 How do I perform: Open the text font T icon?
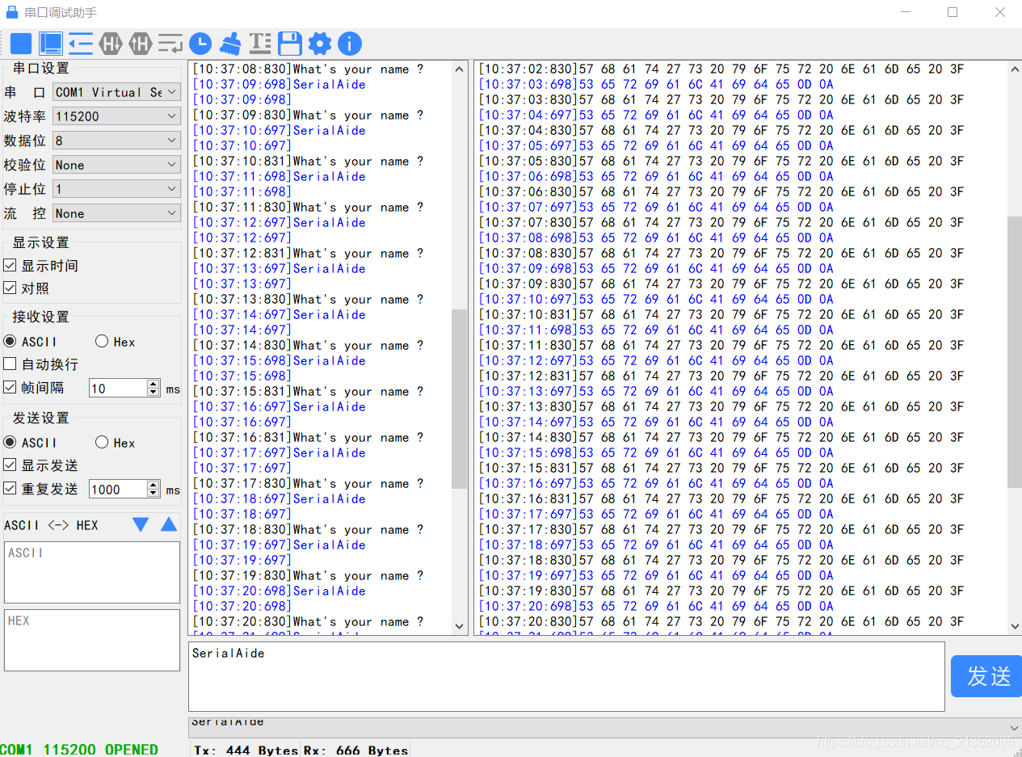(x=260, y=44)
